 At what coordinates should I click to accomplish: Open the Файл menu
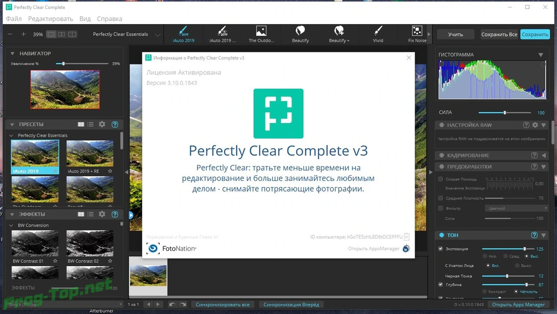pos(14,19)
